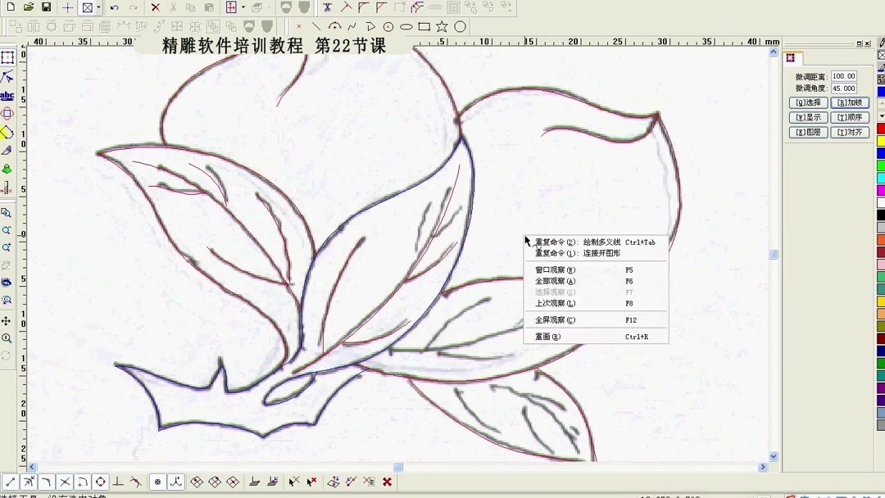The width and height of the screenshot is (885, 498).
Task: Choose 全部观察 from the context menu
Action: tap(554, 280)
